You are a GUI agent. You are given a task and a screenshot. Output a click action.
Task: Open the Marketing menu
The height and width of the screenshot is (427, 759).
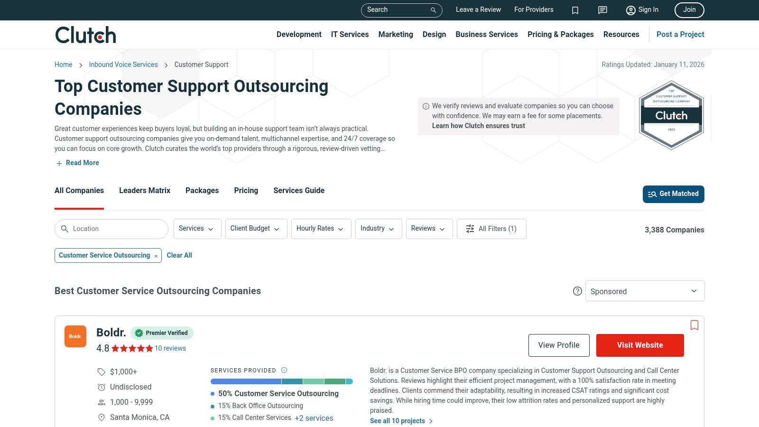(396, 34)
